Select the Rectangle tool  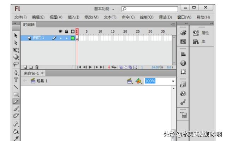(16, 94)
